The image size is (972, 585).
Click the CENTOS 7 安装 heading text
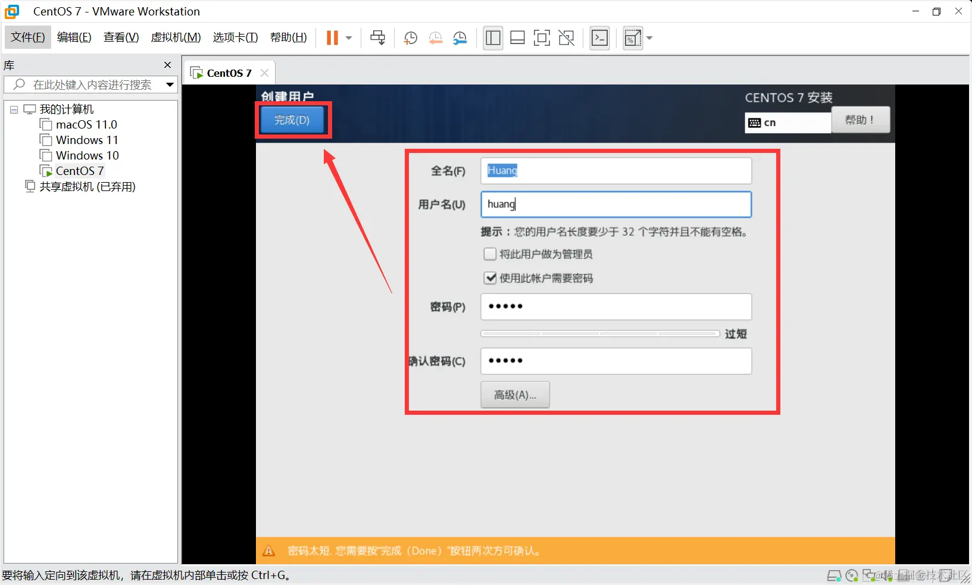pos(788,98)
